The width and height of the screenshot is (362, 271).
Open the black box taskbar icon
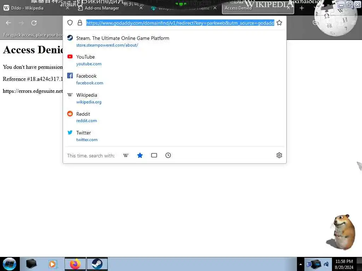tap(31, 264)
